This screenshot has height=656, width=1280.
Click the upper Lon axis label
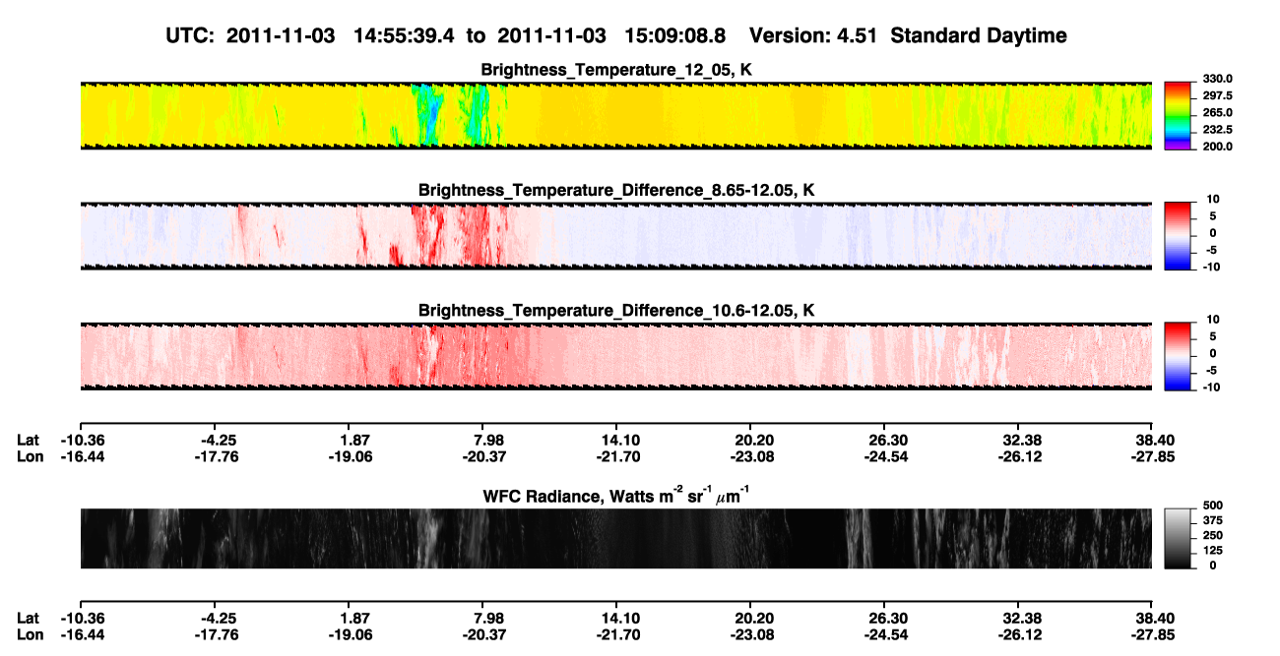pos(31,455)
